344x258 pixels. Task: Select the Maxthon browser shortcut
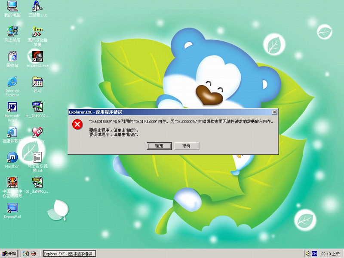[x=12, y=160]
